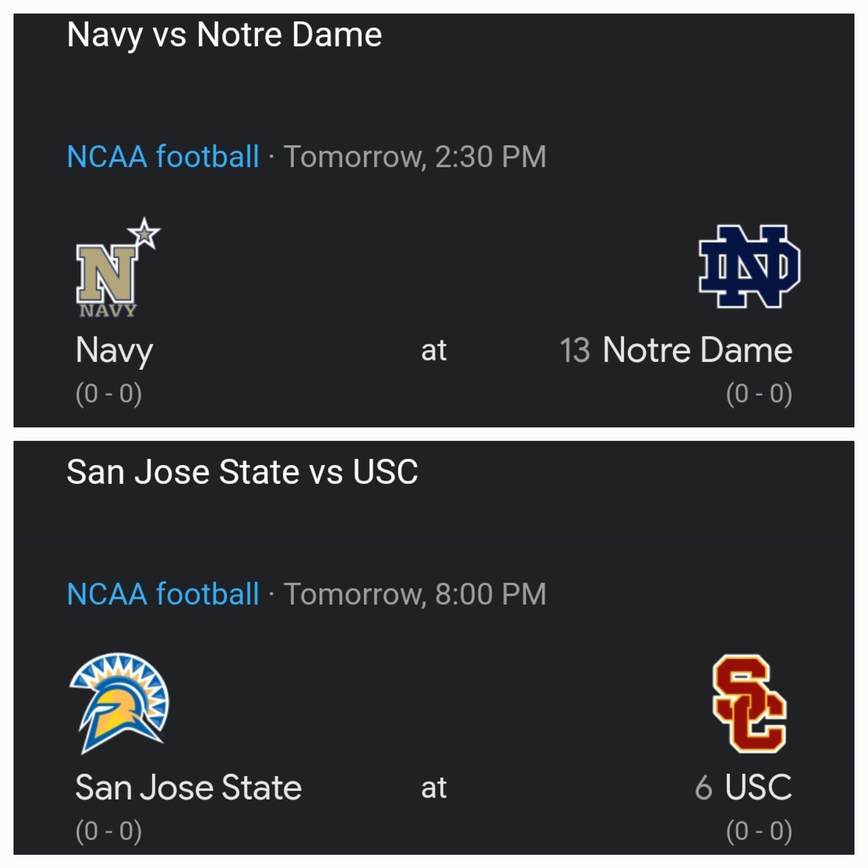Open the NCAA football link above San Jose State
This screenshot has height=868, width=868.
(x=163, y=594)
